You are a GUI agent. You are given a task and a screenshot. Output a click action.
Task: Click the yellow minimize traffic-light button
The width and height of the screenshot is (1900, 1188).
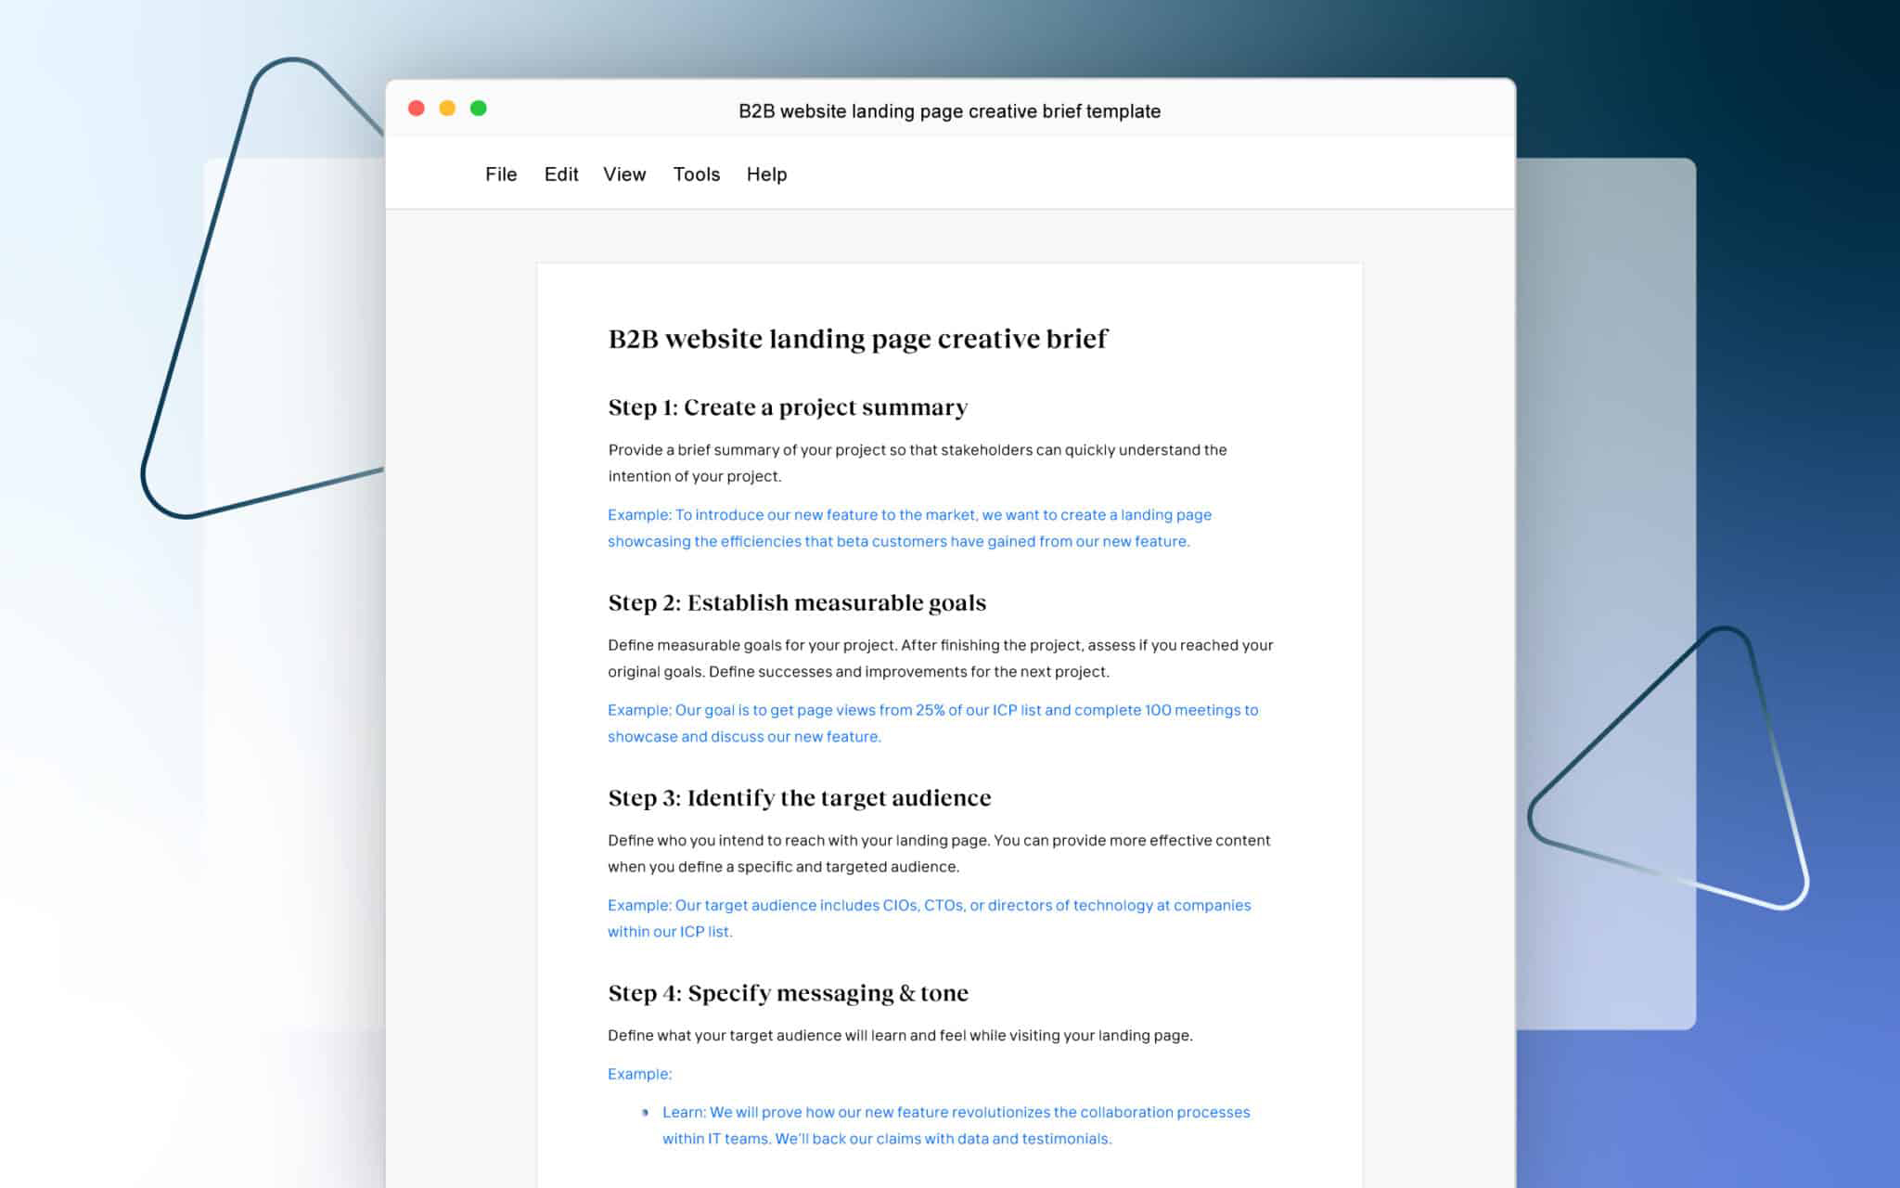(446, 108)
